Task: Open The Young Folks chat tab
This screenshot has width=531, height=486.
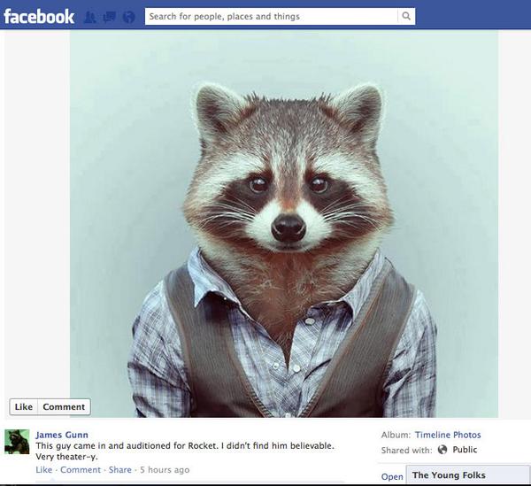Action: click(468, 475)
